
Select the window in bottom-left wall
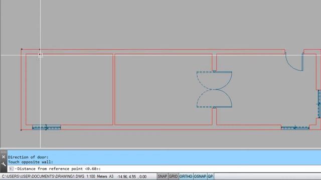pos(47,127)
